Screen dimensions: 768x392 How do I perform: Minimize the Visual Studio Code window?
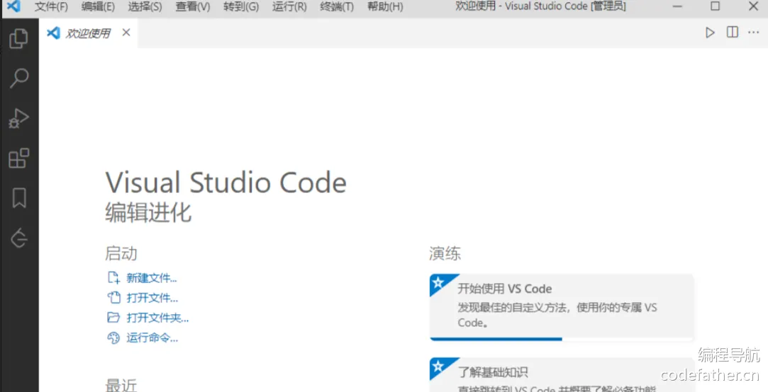[677, 6]
